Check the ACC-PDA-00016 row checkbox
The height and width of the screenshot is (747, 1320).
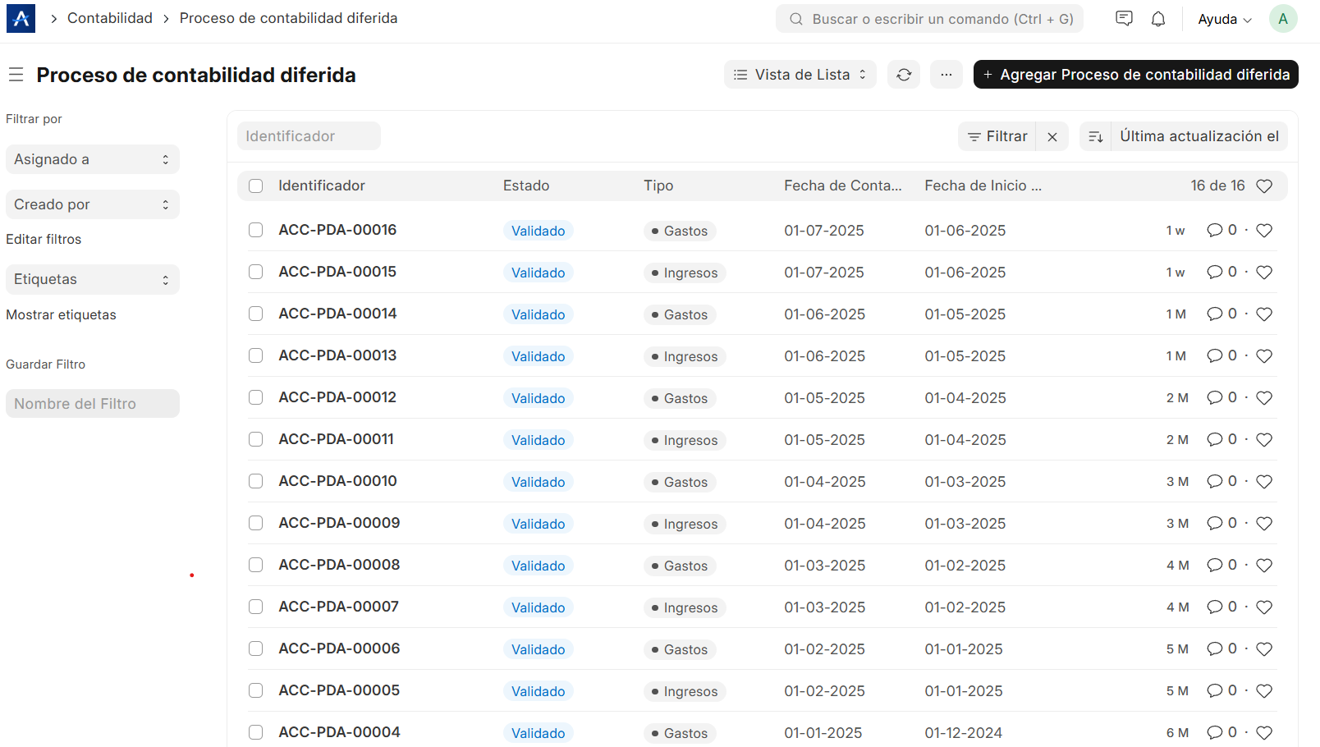256,230
